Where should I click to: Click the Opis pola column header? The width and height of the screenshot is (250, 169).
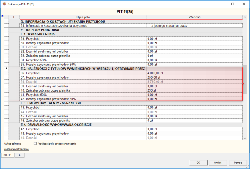[83, 17]
